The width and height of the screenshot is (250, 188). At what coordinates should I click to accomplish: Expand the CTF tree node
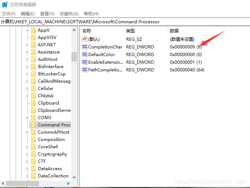point(27,161)
